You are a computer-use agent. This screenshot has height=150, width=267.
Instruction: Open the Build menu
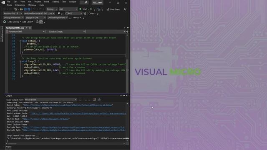[46, 2]
